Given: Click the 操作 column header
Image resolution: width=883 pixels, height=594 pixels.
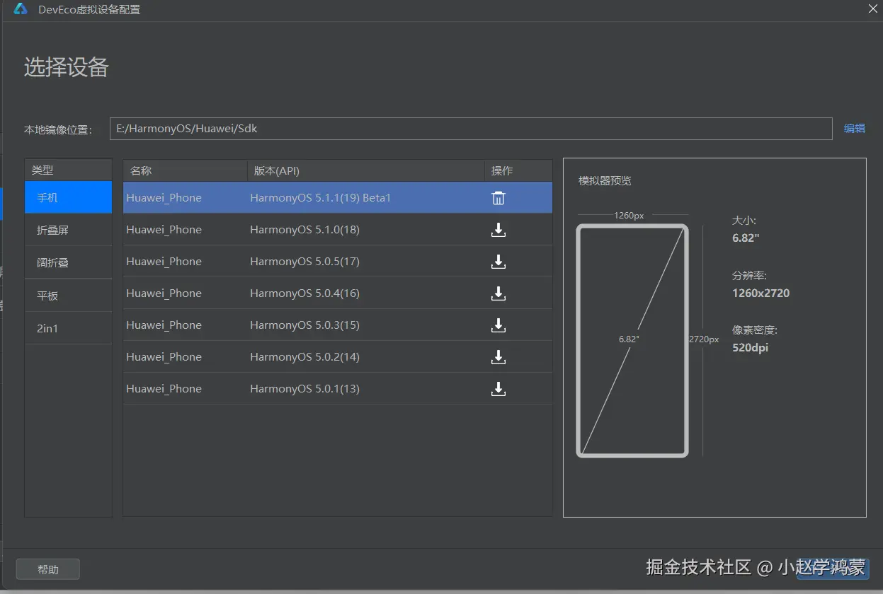Looking at the screenshot, I should 518,170.
